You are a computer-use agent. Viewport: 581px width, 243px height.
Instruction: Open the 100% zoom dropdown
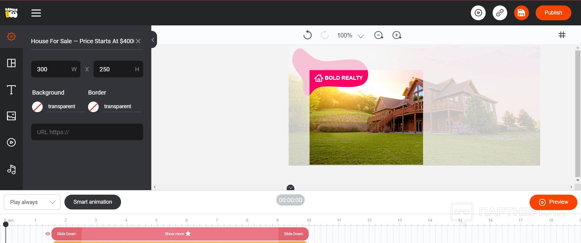pos(350,35)
